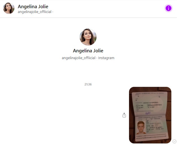The width and height of the screenshot is (177, 146).
Task: Click the share icon beside the passport photo
Action: coord(124,115)
